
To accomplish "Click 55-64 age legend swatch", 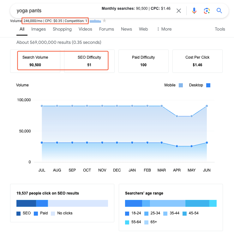I will tap(127, 222).
